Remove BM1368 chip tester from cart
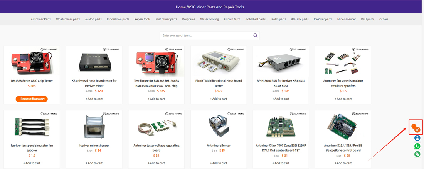Screen dimensions: 424x169 coord(32,99)
